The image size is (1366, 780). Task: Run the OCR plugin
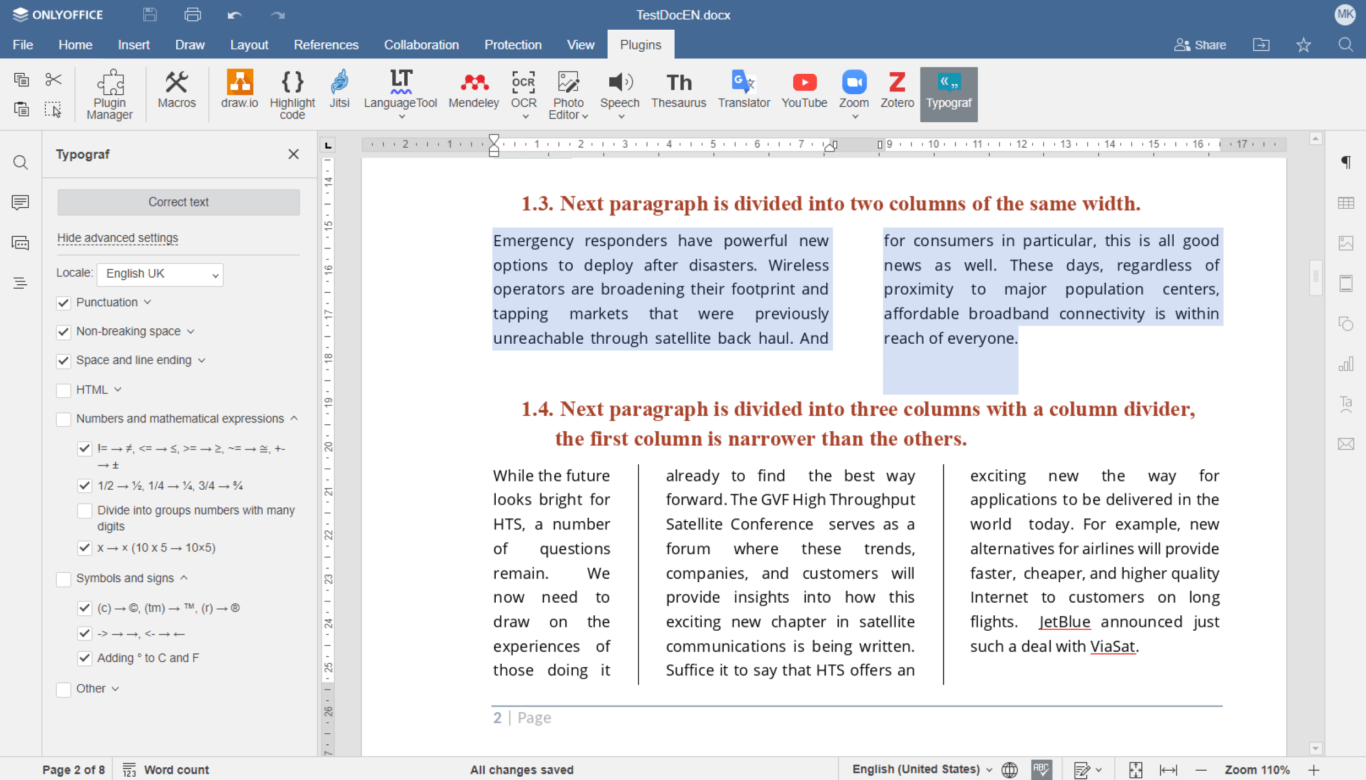pos(523,94)
